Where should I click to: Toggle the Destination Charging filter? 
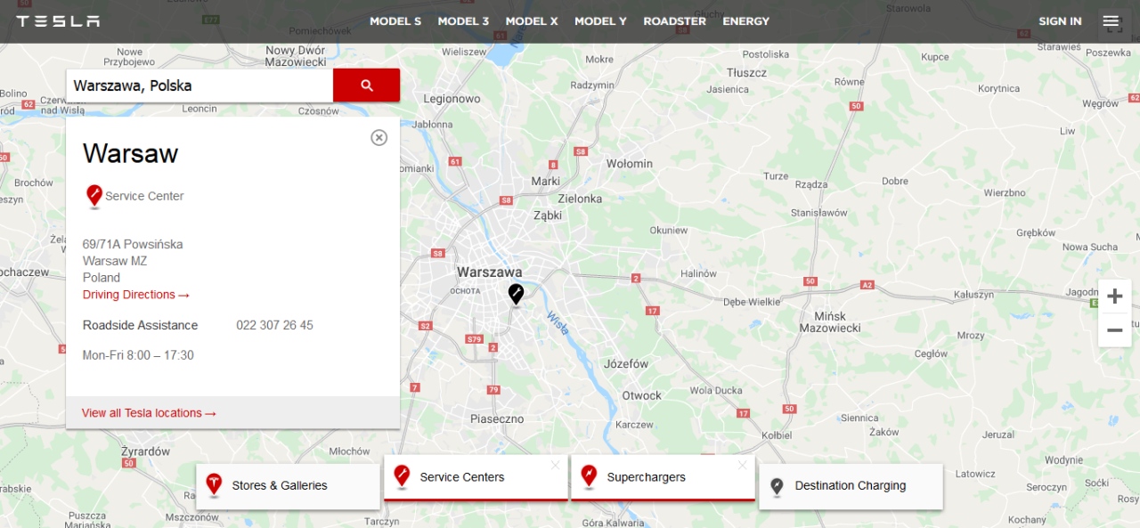tap(851, 486)
